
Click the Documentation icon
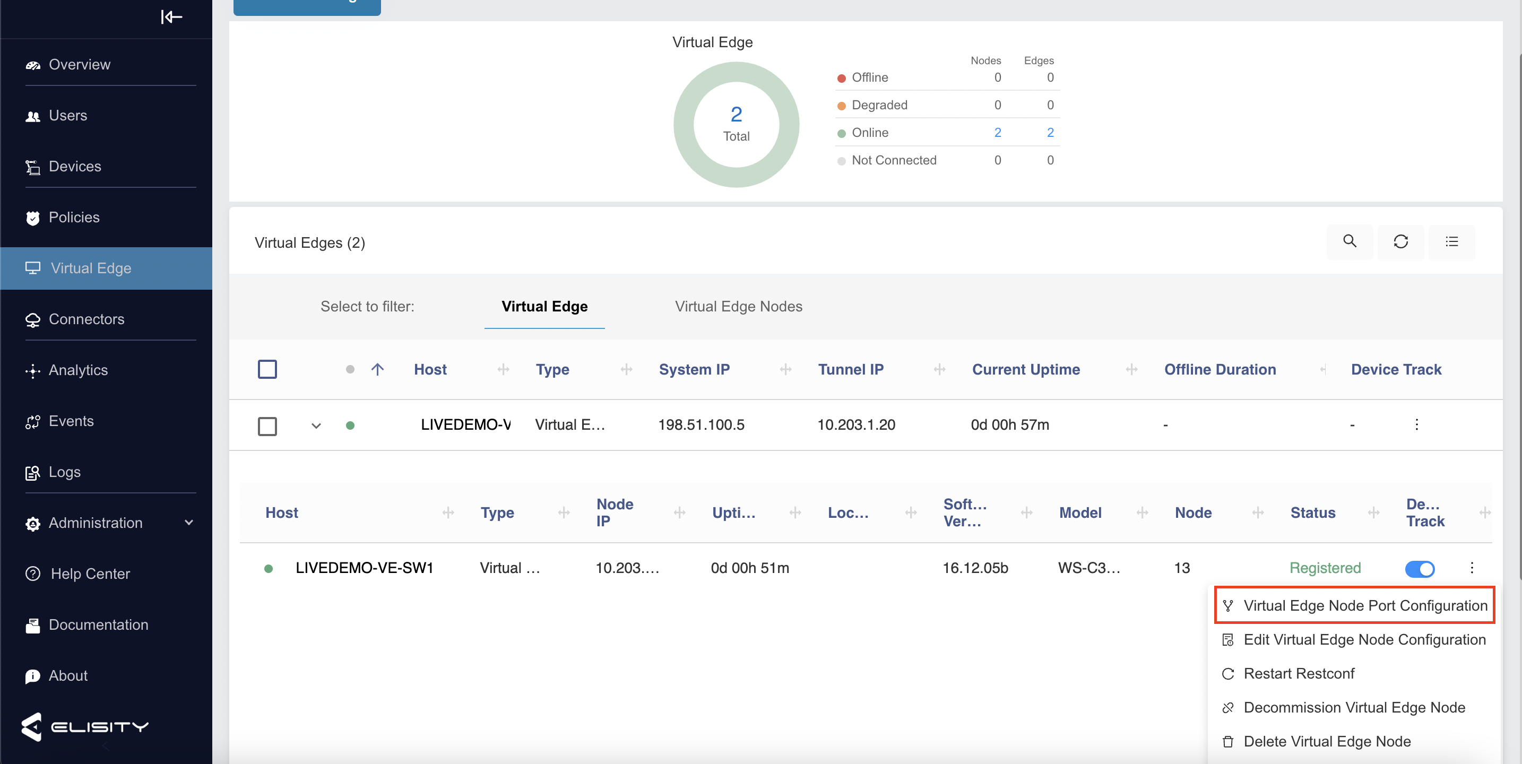32,625
